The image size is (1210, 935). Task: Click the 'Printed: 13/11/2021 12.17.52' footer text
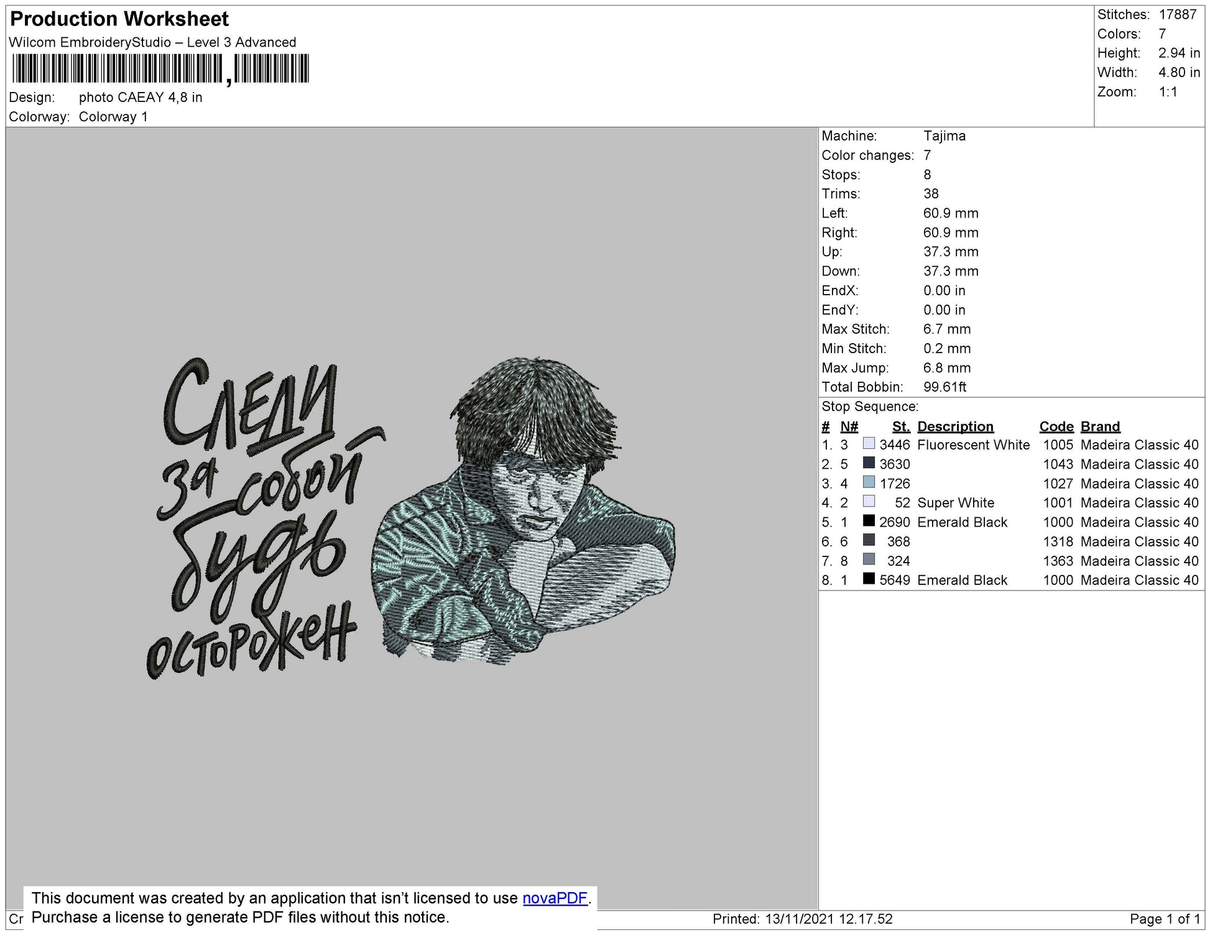pos(802,919)
